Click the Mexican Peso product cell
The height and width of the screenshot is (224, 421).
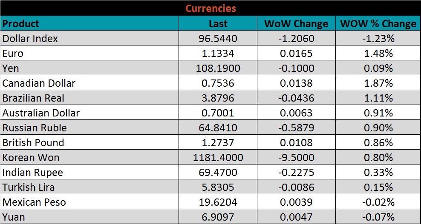(34, 202)
